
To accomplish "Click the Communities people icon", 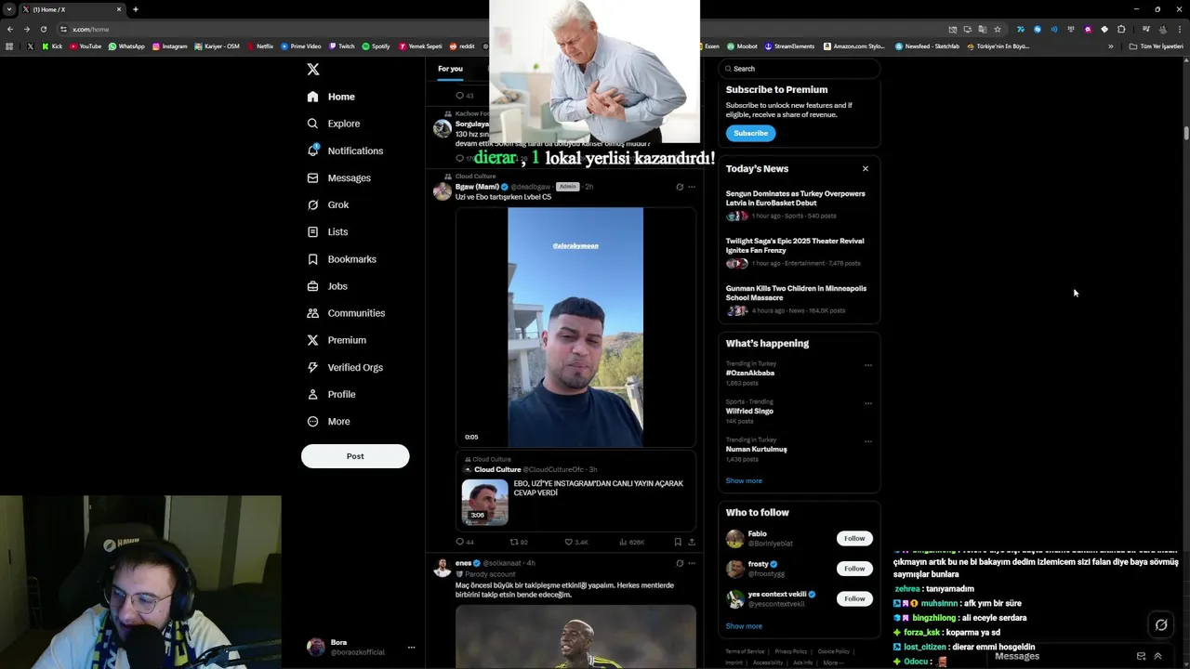I will click(312, 313).
